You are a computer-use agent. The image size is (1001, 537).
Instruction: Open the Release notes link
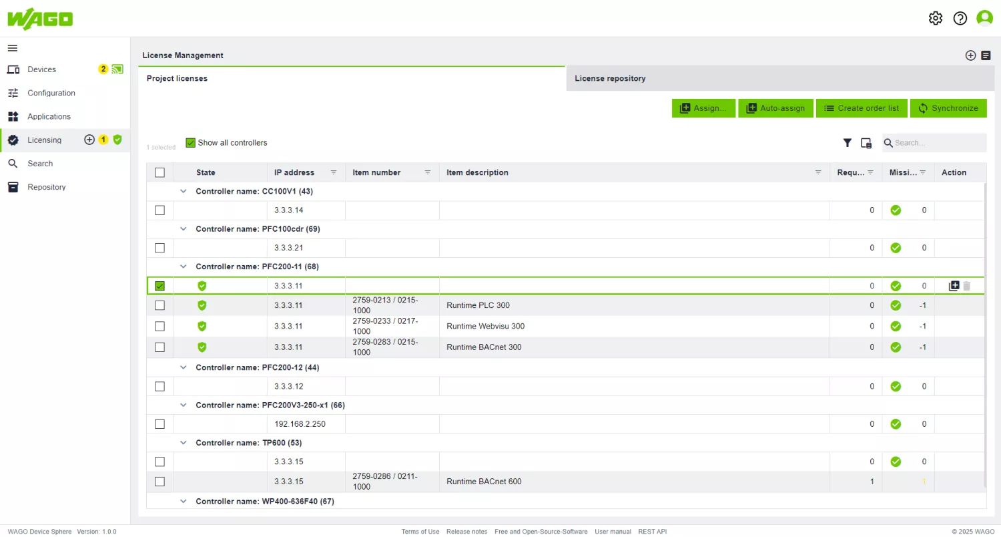467,532
